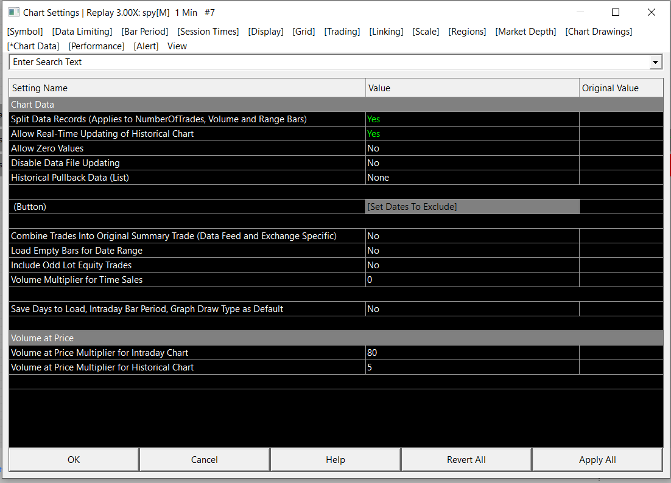Open the search text dropdown arrow
Viewport: 671px width, 483px height.
[655, 63]
